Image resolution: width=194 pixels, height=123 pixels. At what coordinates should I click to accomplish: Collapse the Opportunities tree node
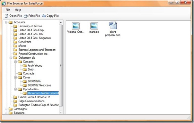15,89
